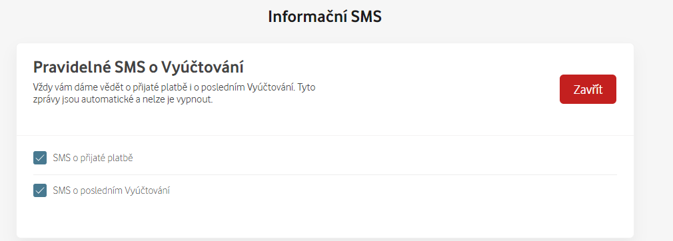Toggle the SMS o přijaté platbě checkbox
The image size is (673, 241).
(40, 158)
